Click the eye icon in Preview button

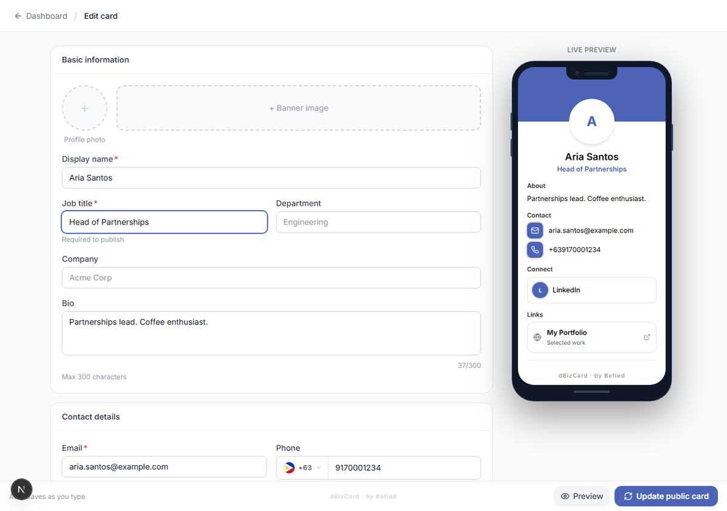point(565,496)
